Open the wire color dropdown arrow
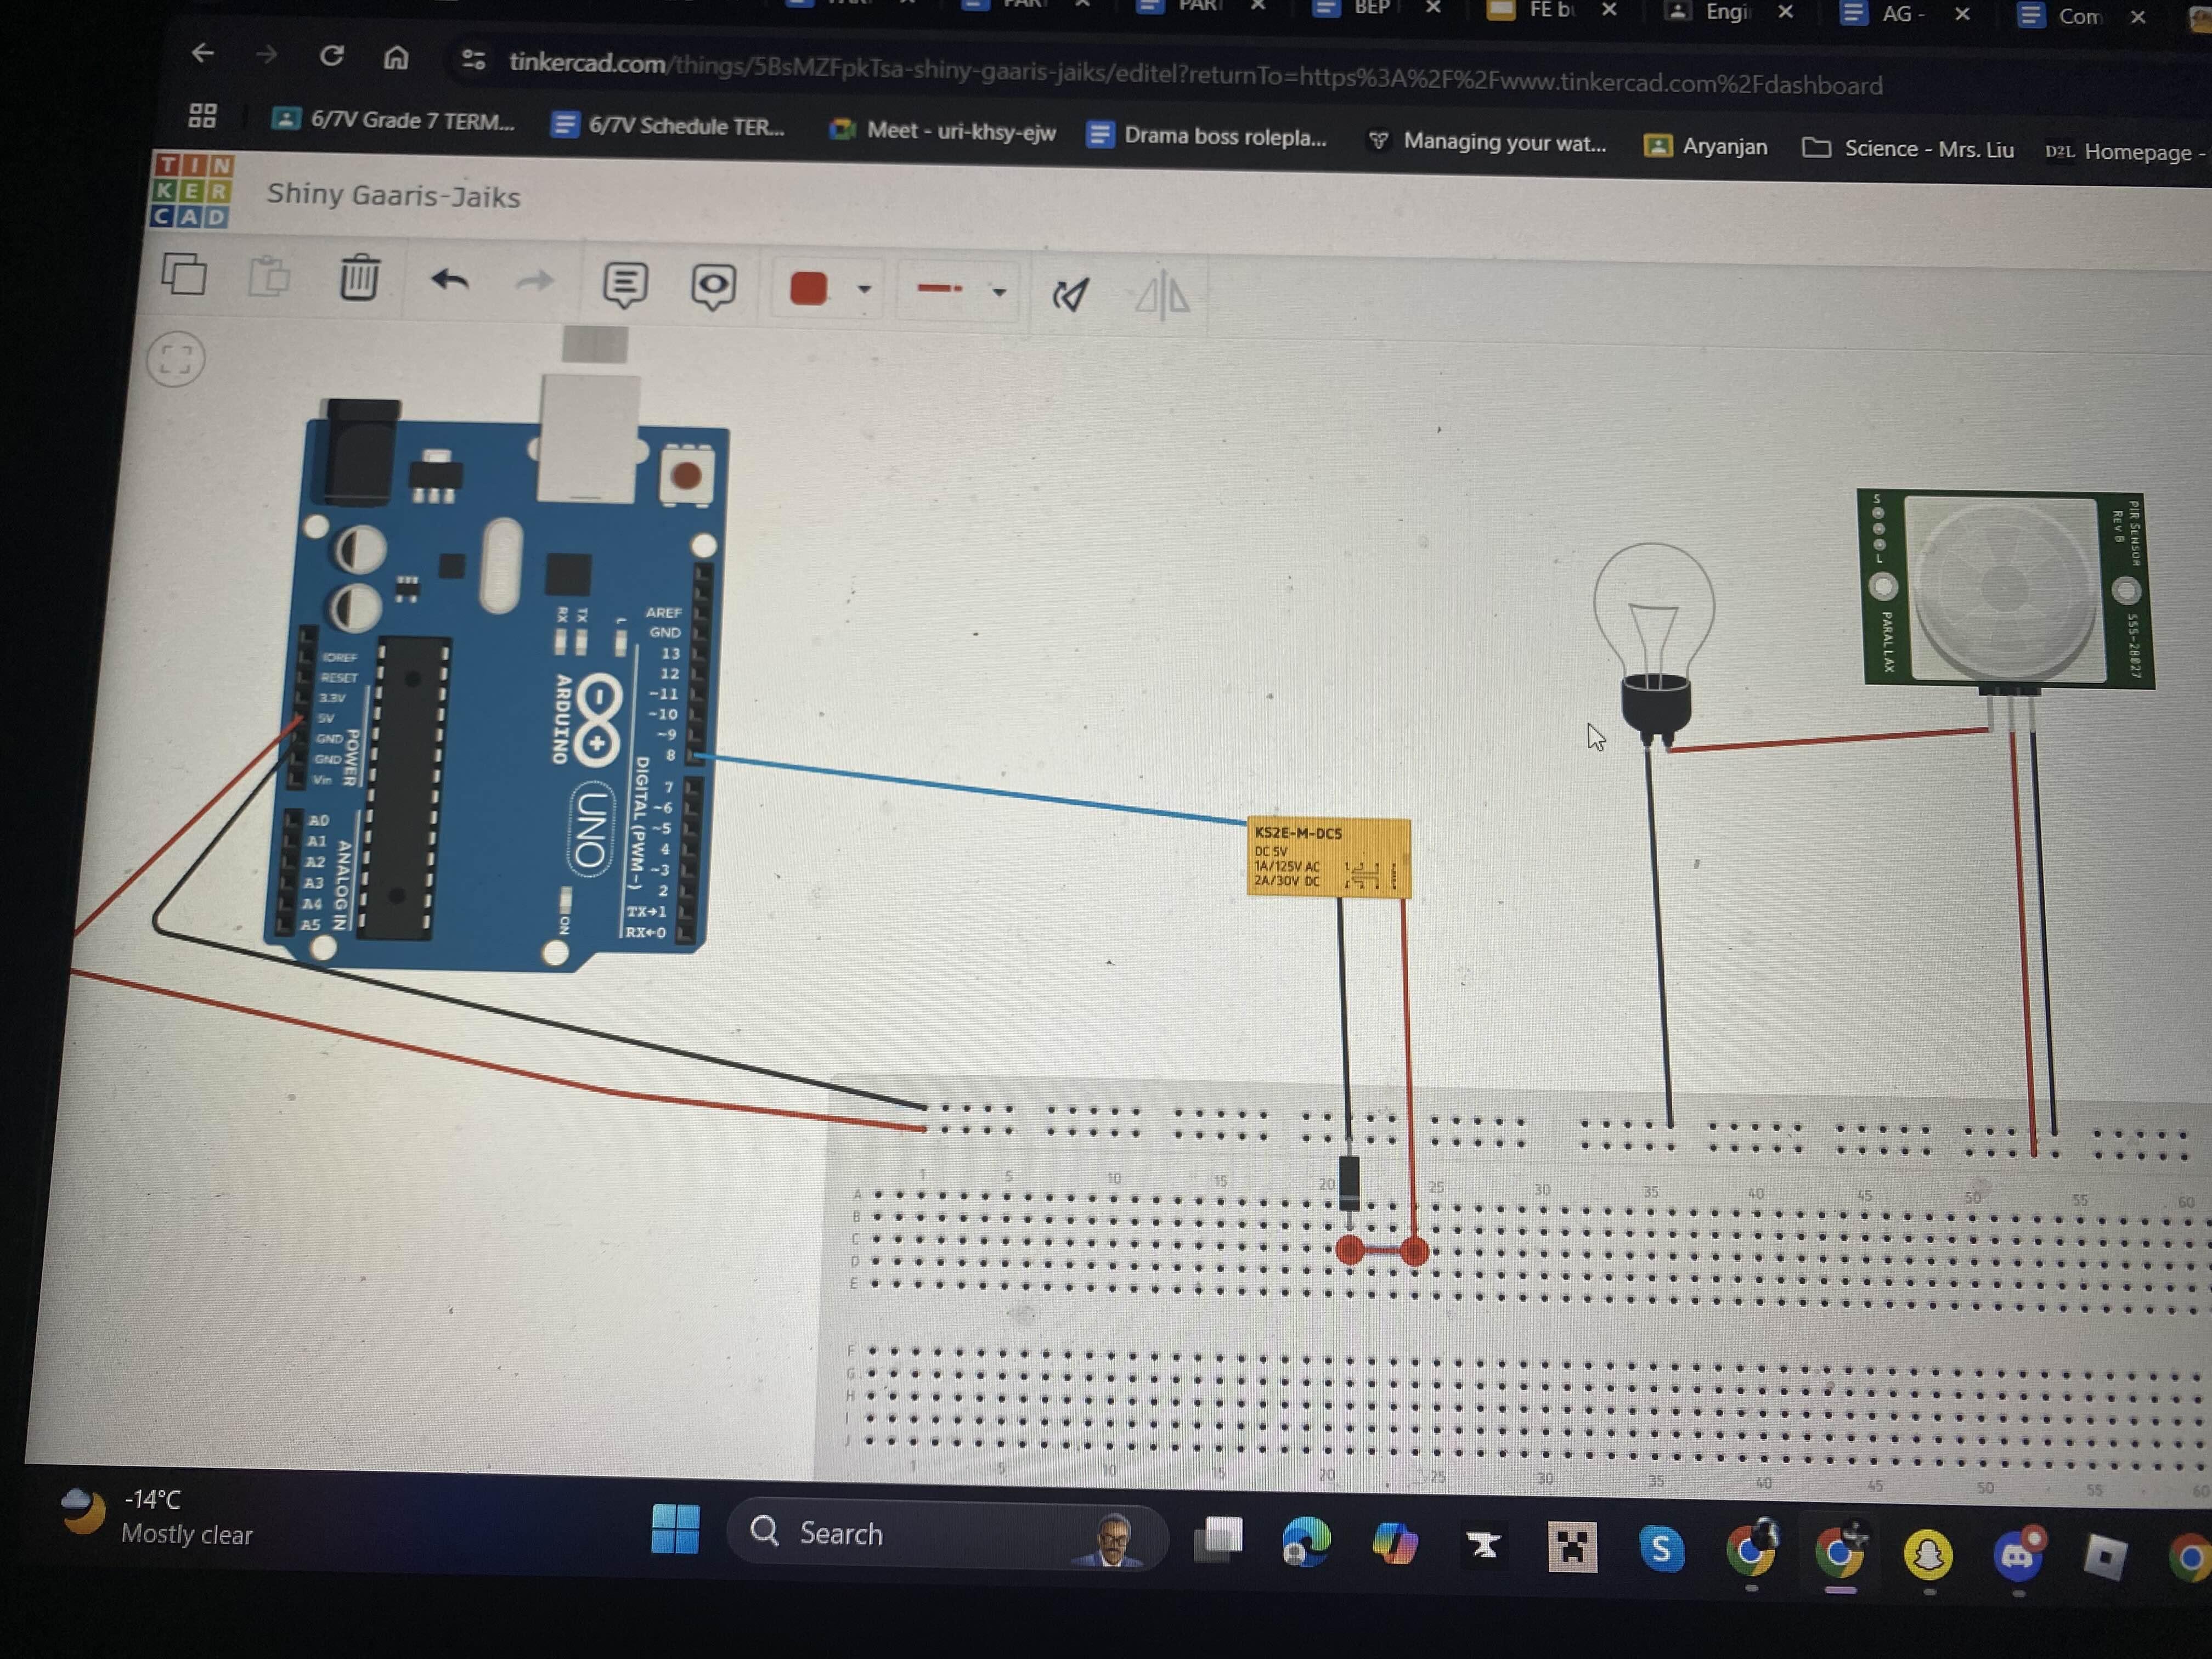This screenshot has height=1659, width=2212. coord(865,290)
